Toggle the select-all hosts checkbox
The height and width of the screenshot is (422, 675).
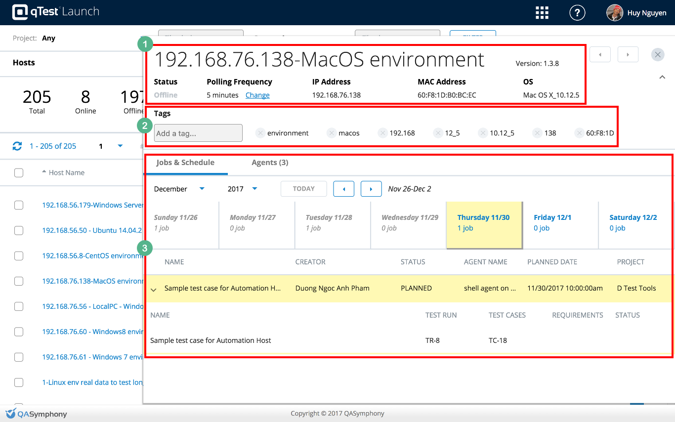point(19,172)
